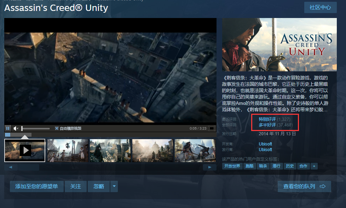Click the Assassin's Creed Unity header image
Screen dimensions: 346x208
279,44
